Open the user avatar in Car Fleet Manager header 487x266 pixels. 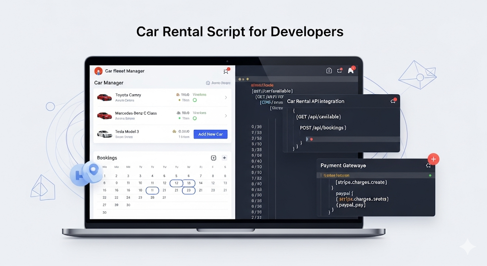98,71
